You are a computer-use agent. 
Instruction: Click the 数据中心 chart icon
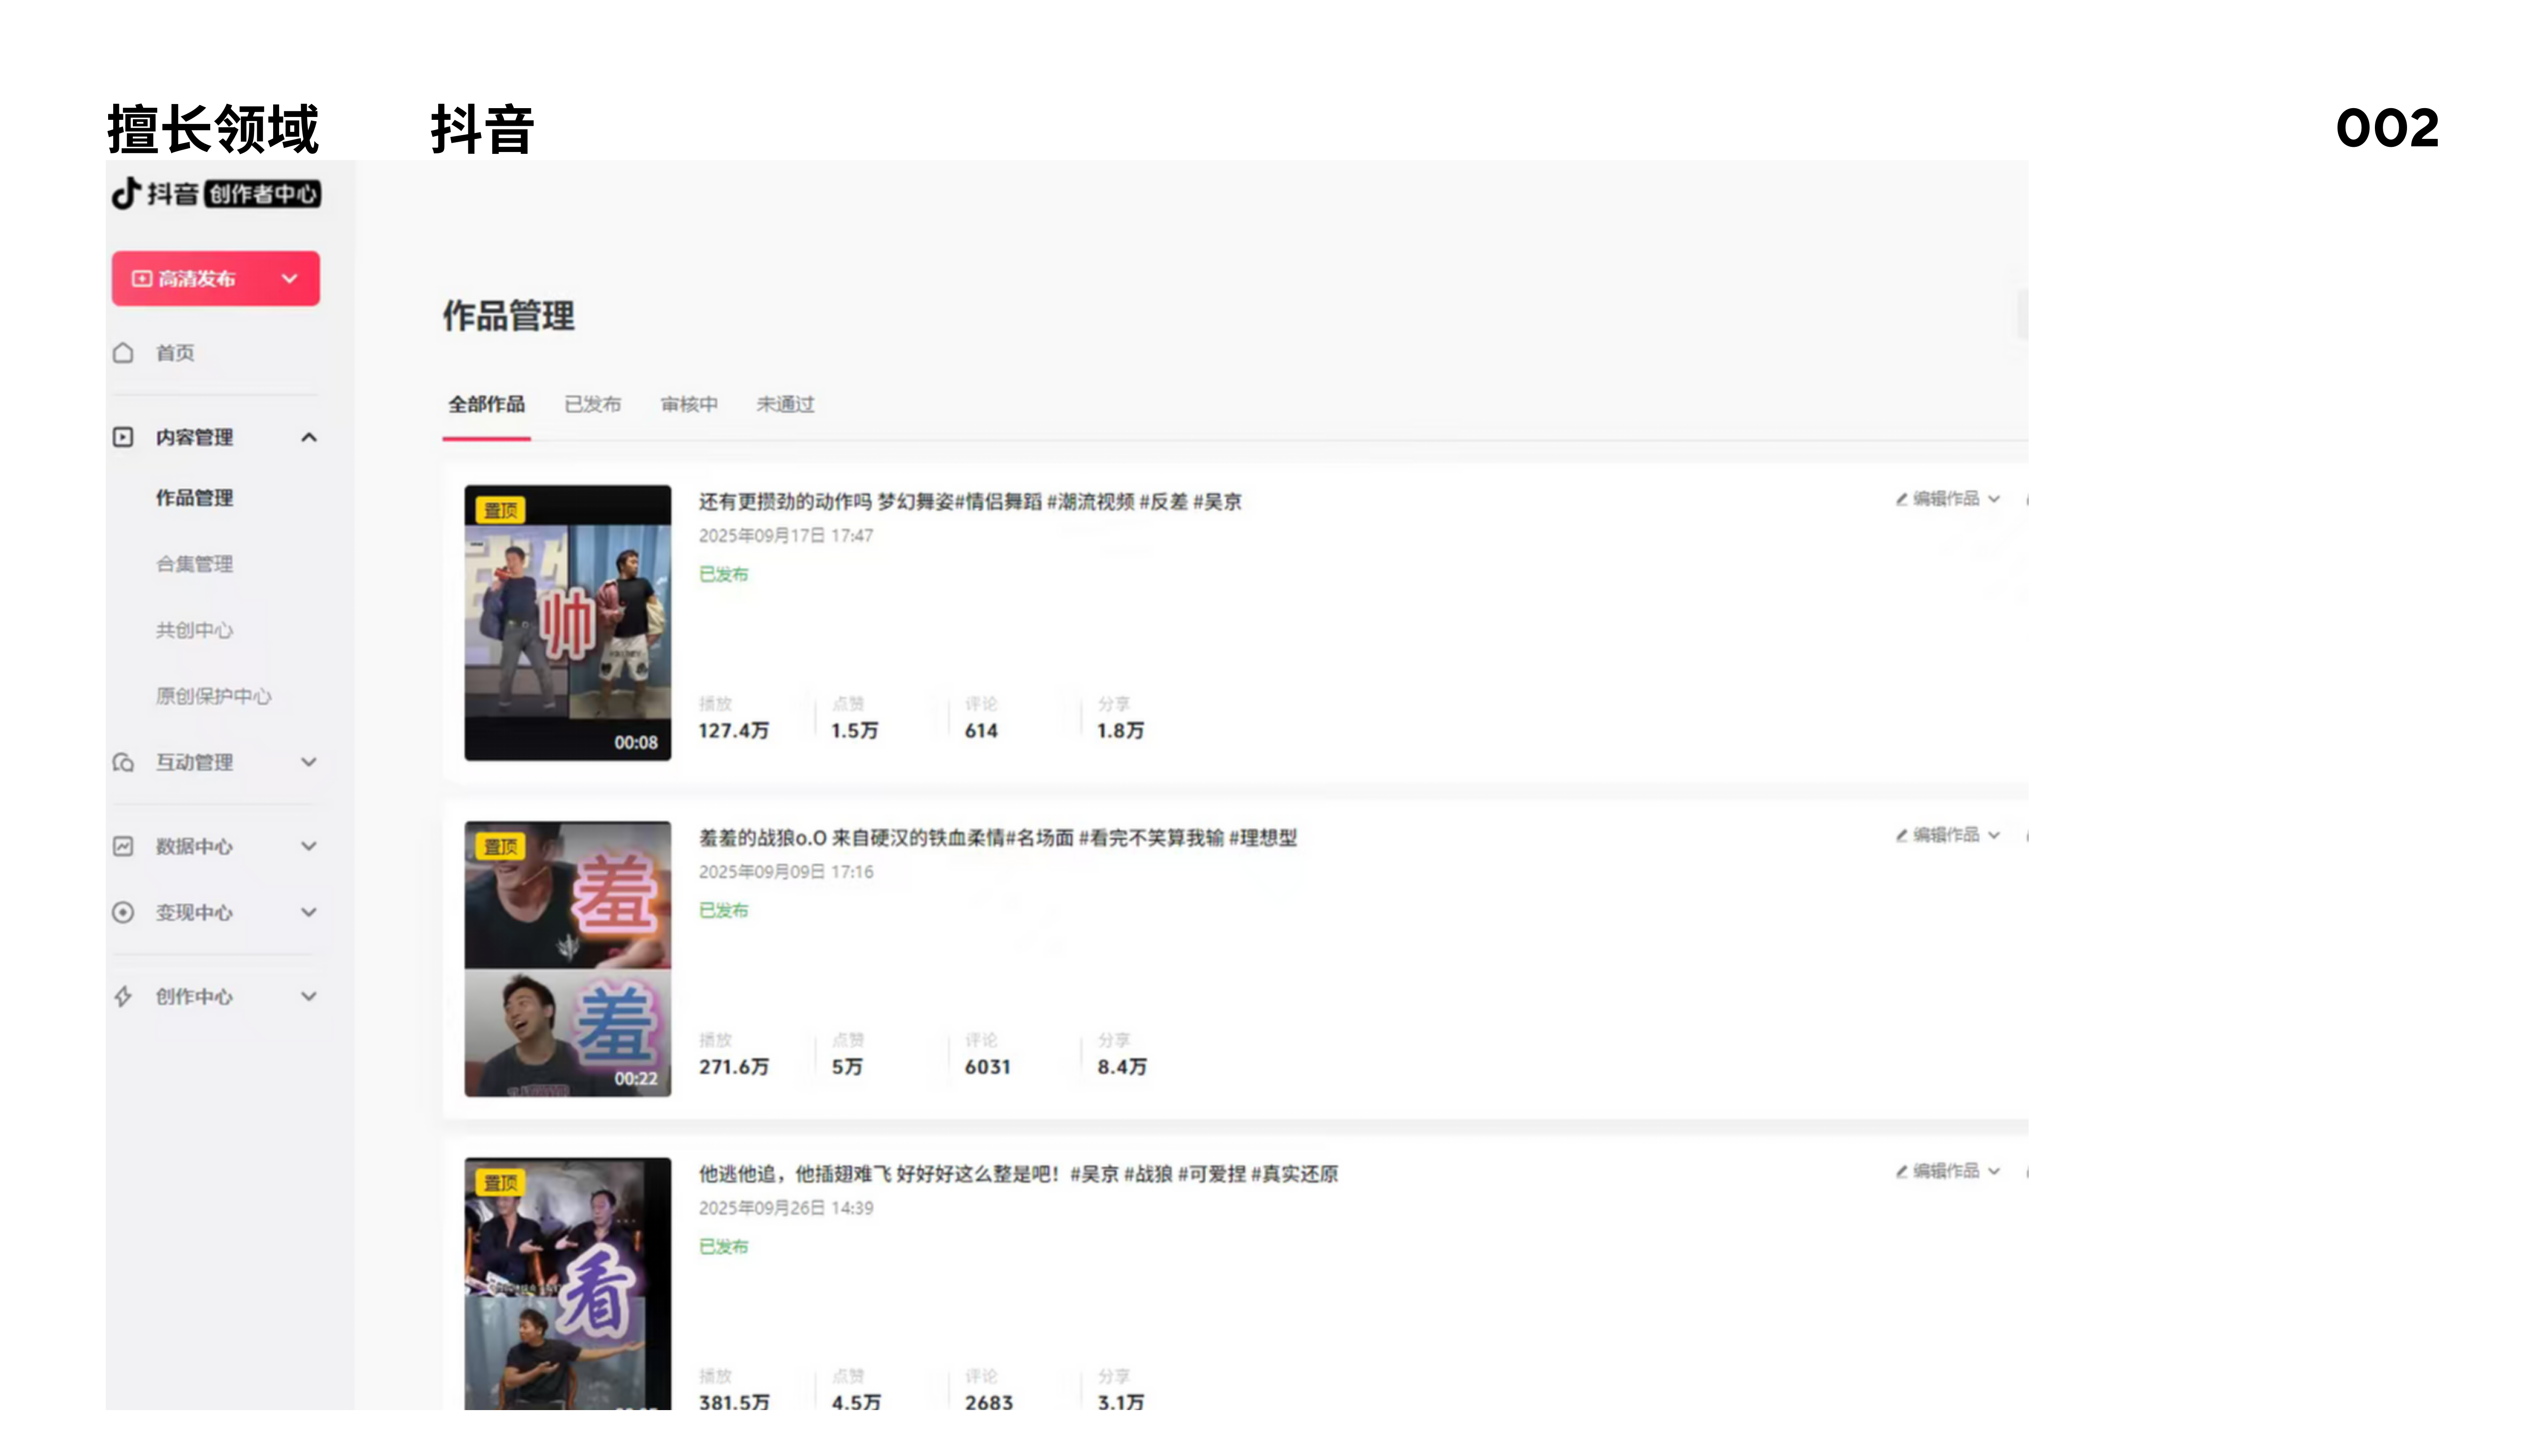coord(123,846)
